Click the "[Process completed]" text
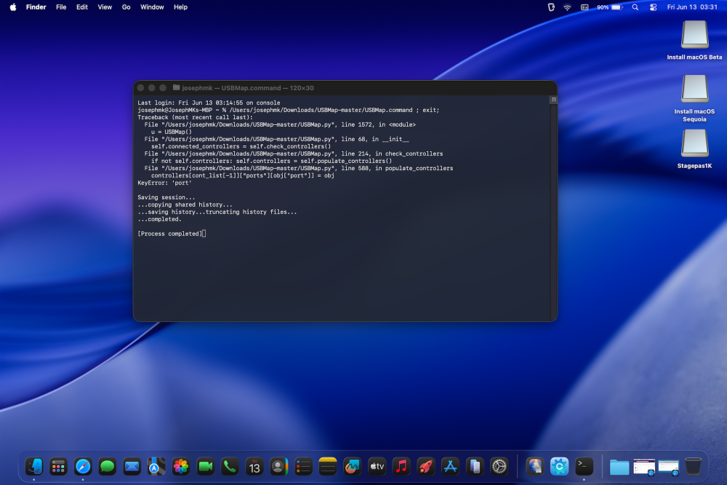Screen dimensions: 727x485 [169, 233]
